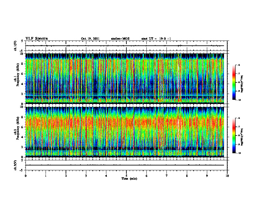This screenshot has width=256, height=197.
Task: Select the "start UT = 19:0 :1" header text
Action: 156,39
